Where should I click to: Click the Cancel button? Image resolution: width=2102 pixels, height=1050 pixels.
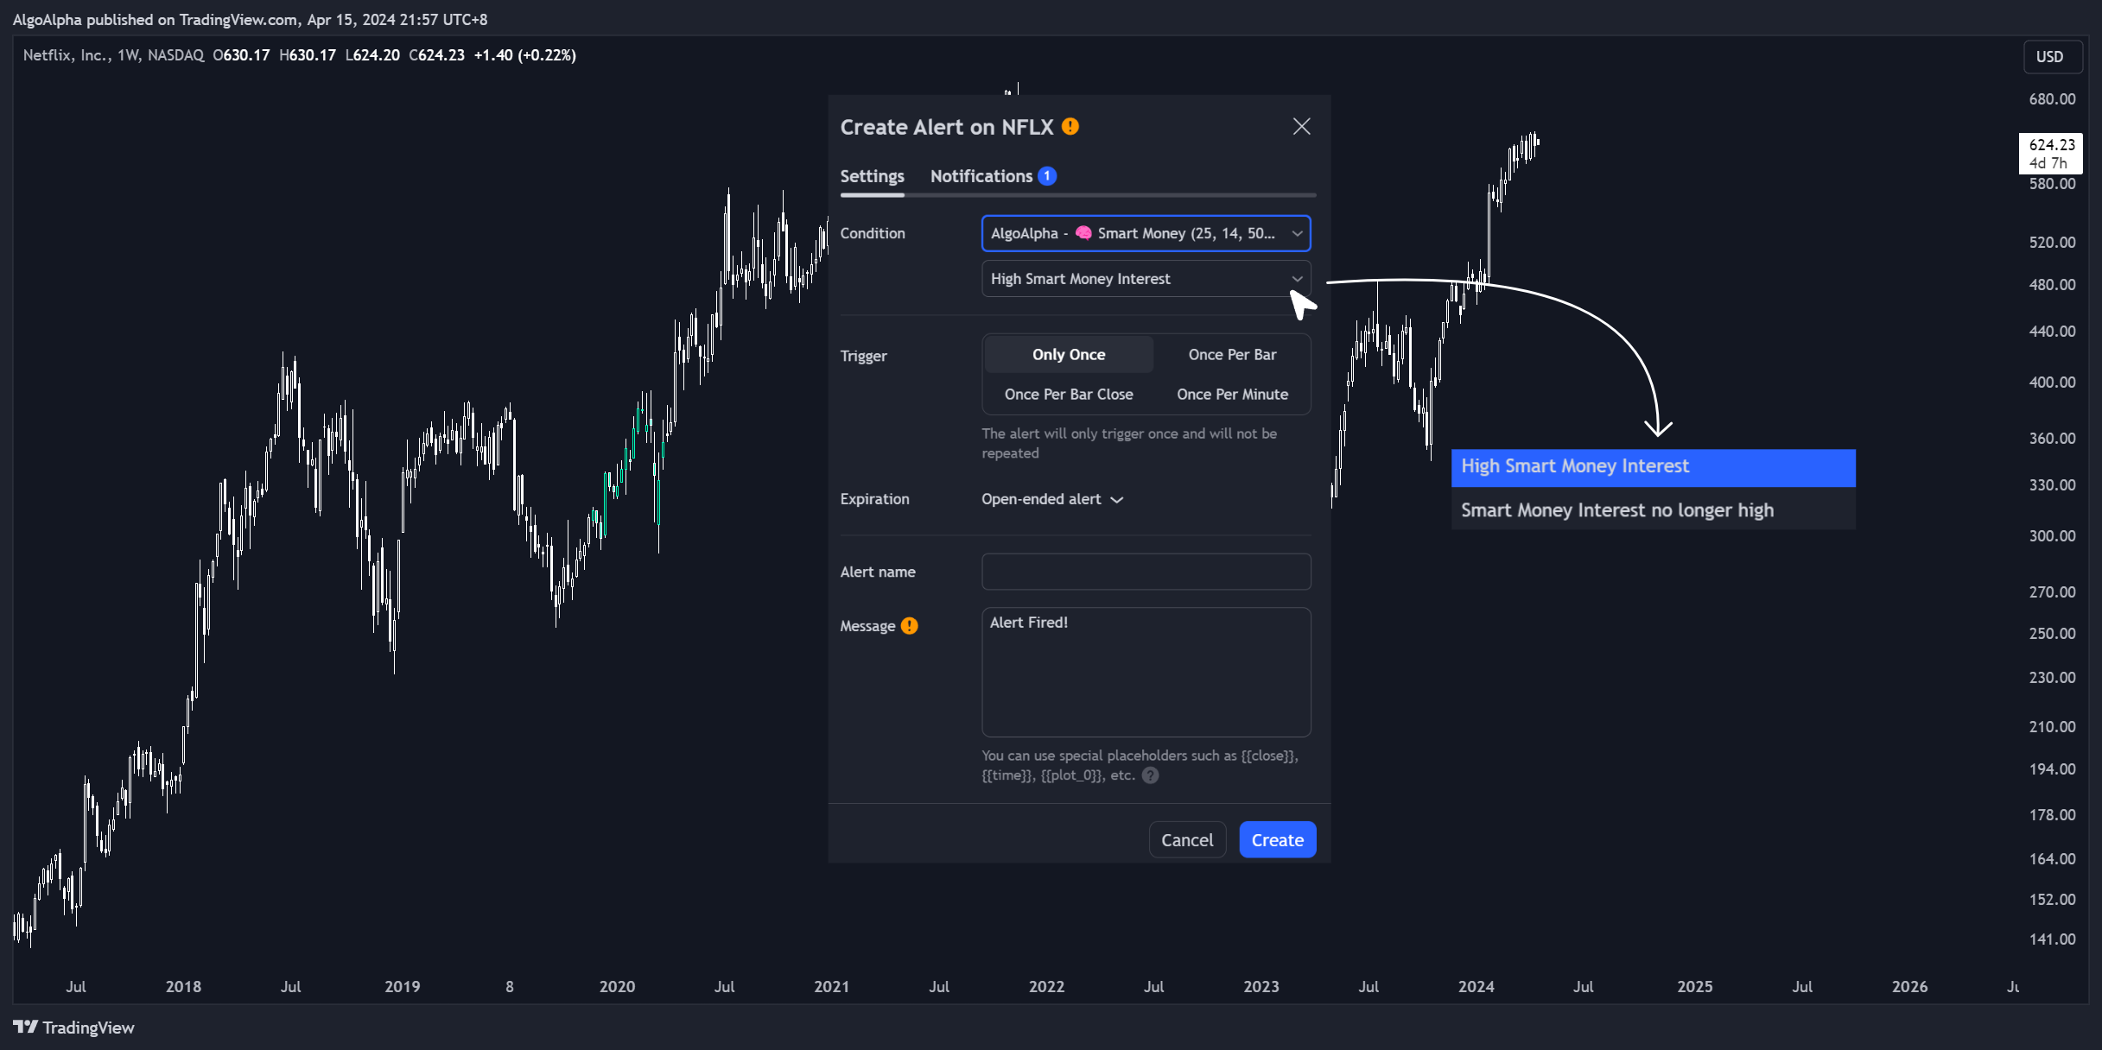click(x=1187, y=840)
